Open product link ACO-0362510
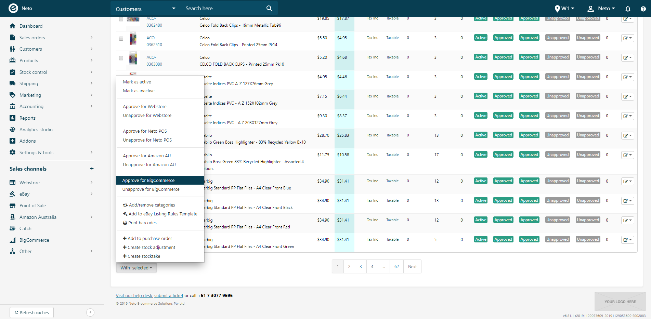This screenshot has width=651, height=319. pos(154,41)
